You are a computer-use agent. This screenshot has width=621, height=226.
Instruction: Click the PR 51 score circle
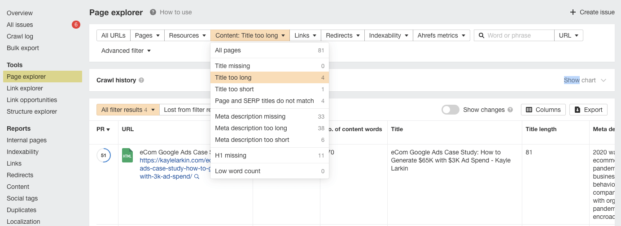click(x=104, y=155)
